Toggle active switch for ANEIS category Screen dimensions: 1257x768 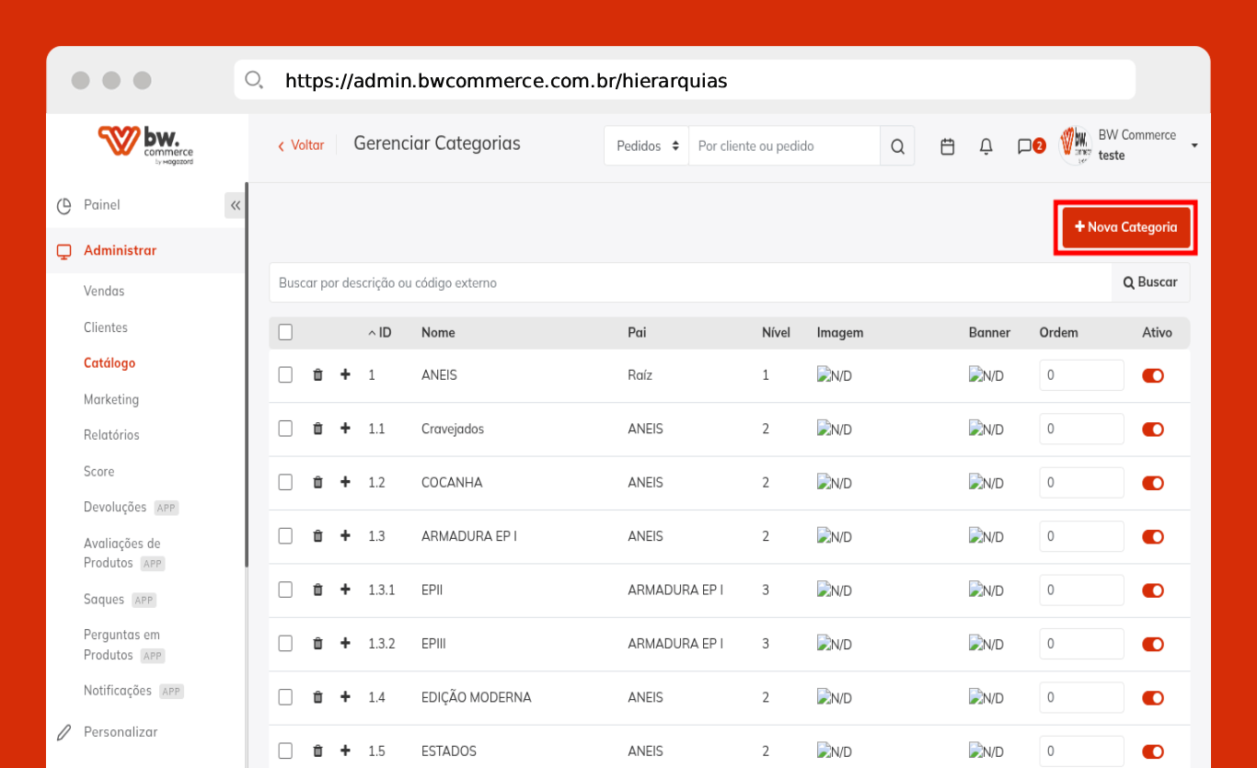[1152, 375]
